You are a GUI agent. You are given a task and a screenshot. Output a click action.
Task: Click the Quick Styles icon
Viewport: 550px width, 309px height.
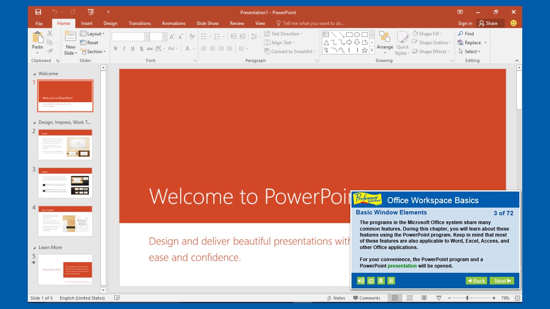point(402,37)
